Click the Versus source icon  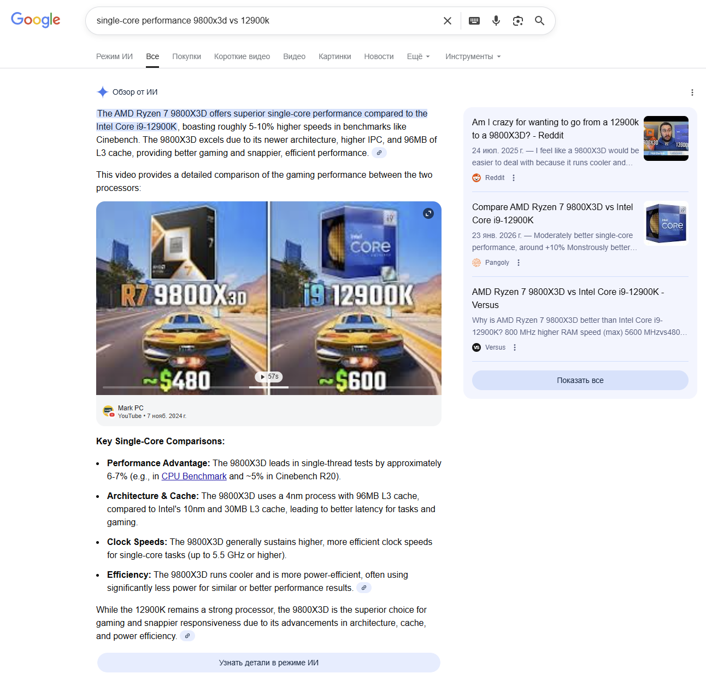tap(476, 347)
